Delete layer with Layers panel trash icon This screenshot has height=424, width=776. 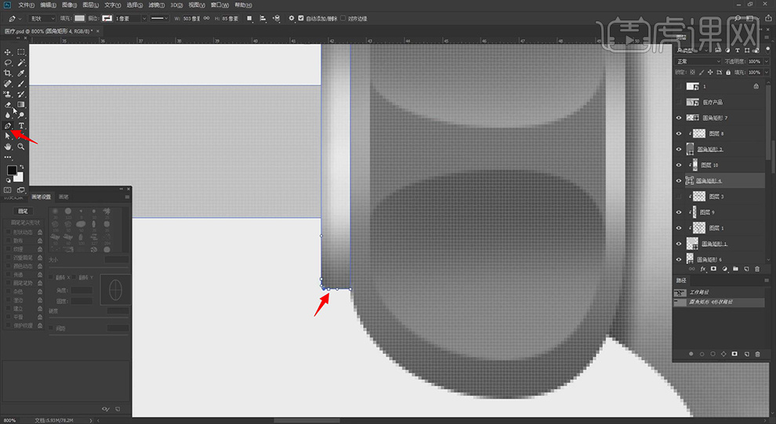coord(757,269)
